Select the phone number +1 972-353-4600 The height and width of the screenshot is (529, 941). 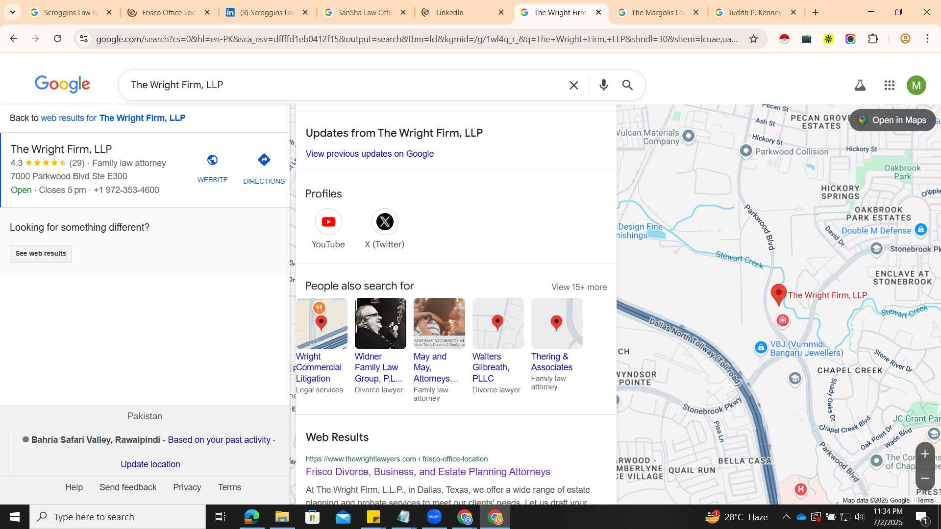[x=126, y=190]
